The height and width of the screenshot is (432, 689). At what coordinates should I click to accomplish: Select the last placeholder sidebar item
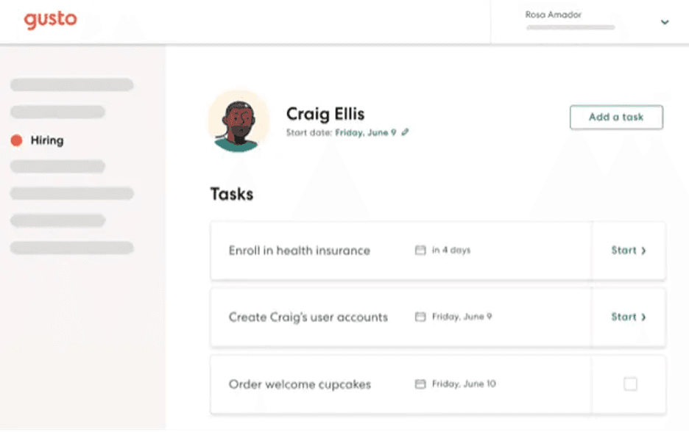(x=71, y=248)
